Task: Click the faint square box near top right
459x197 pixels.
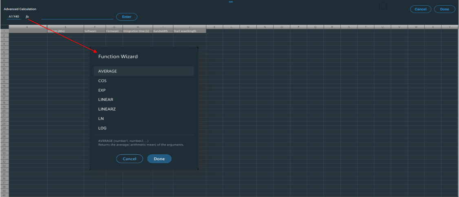Action: [382, 6]
